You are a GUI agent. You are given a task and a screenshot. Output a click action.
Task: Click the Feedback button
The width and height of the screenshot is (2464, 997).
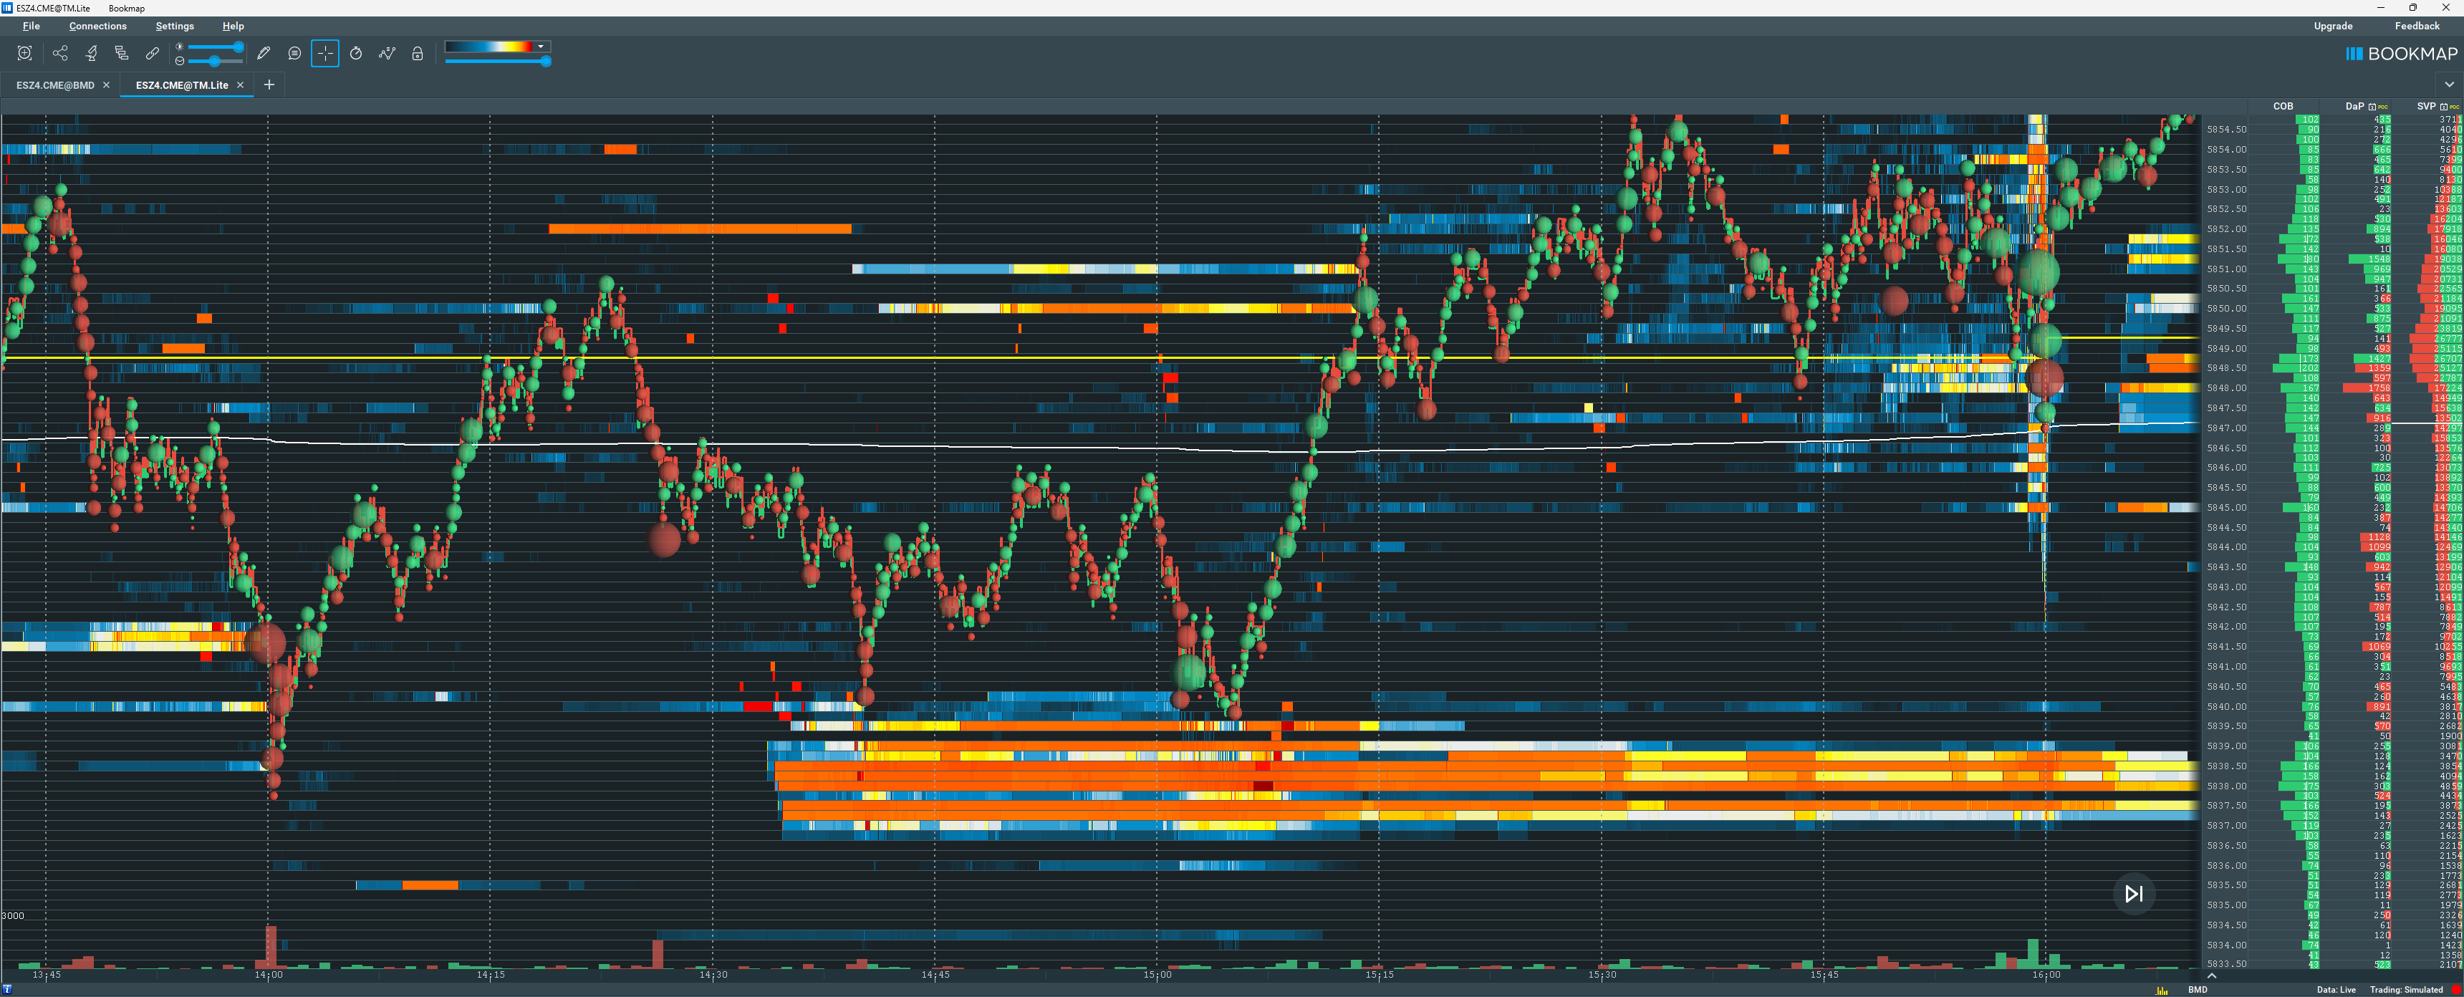pyautogui.click(x=2417, y=26)
